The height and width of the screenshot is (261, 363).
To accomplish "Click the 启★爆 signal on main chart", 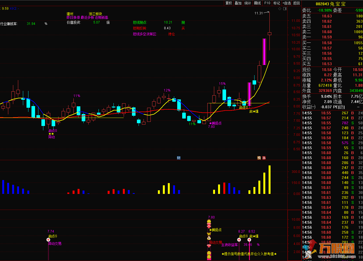I will click(x=254, y=112).
